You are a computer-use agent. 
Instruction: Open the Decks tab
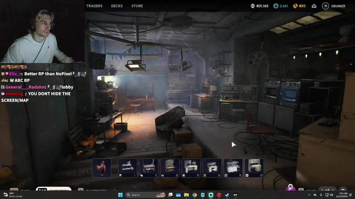pos(117,6)
